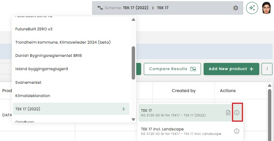Screen dimensions: 274x141
Task: Click info icon for TEK 17 incl. Landscape
Action: tap(237, 131)
